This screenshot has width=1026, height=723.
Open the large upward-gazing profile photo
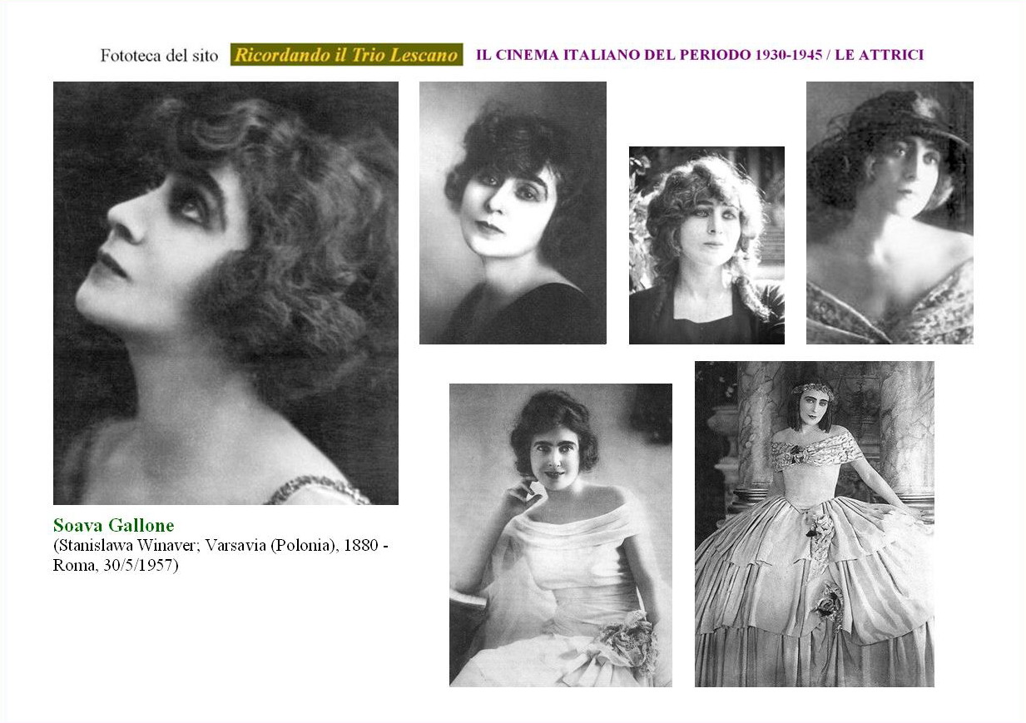click(x=226, y=292)
